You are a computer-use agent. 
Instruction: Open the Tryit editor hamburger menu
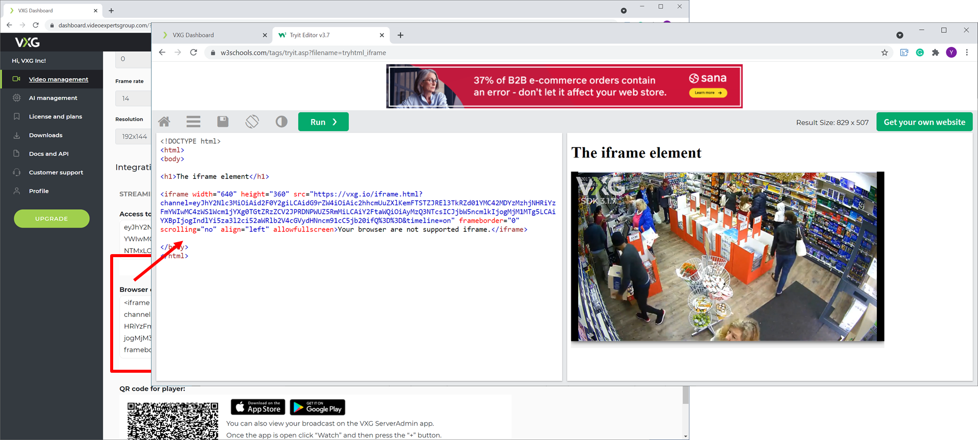193,122
